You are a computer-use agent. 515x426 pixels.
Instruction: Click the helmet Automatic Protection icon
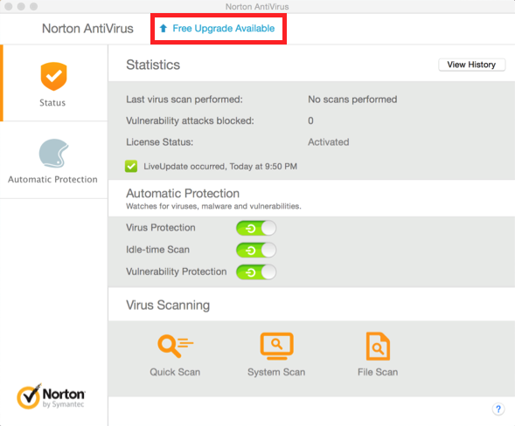pyautogui.click(x=53, y=153)
